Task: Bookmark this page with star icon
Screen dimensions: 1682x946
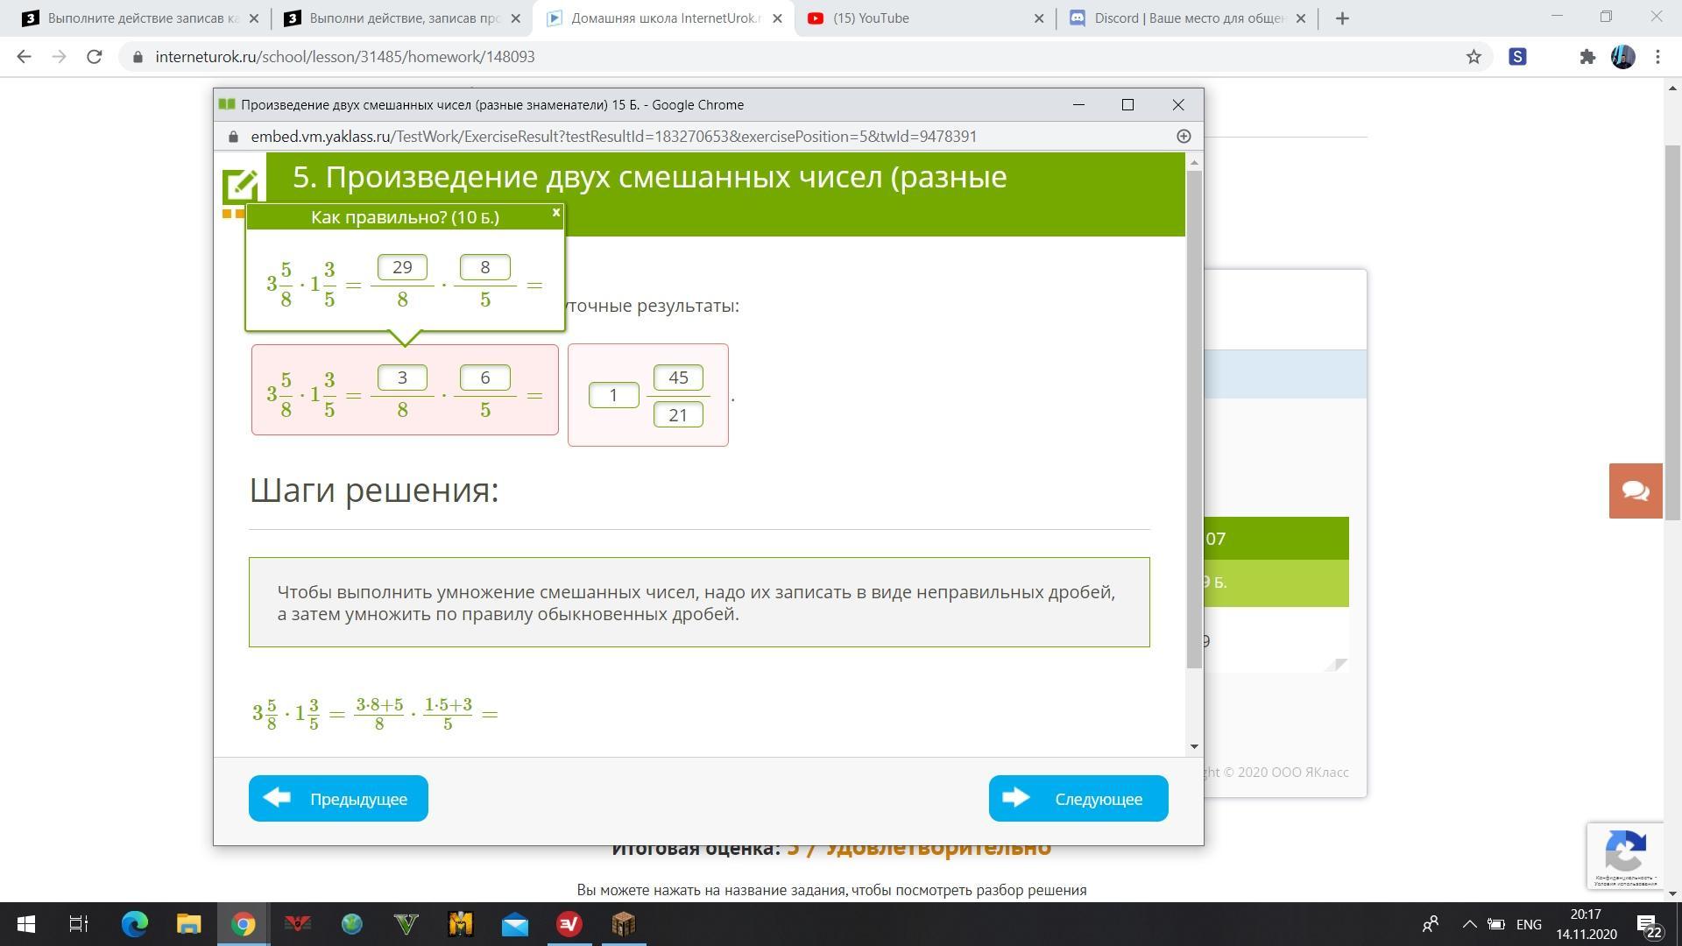Action: [x=1474, y=57]
